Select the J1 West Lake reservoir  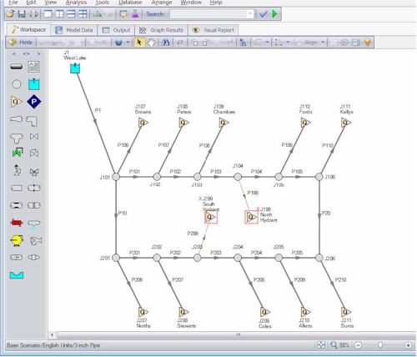click(x=75, y=68)
